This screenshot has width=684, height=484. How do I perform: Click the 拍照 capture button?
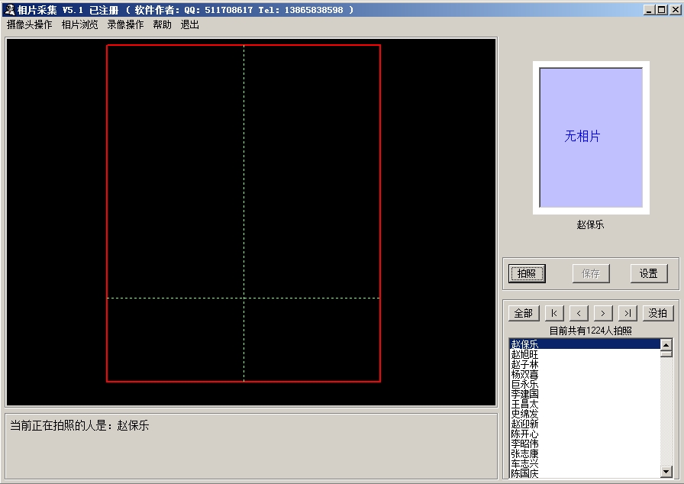pos(527,273)
